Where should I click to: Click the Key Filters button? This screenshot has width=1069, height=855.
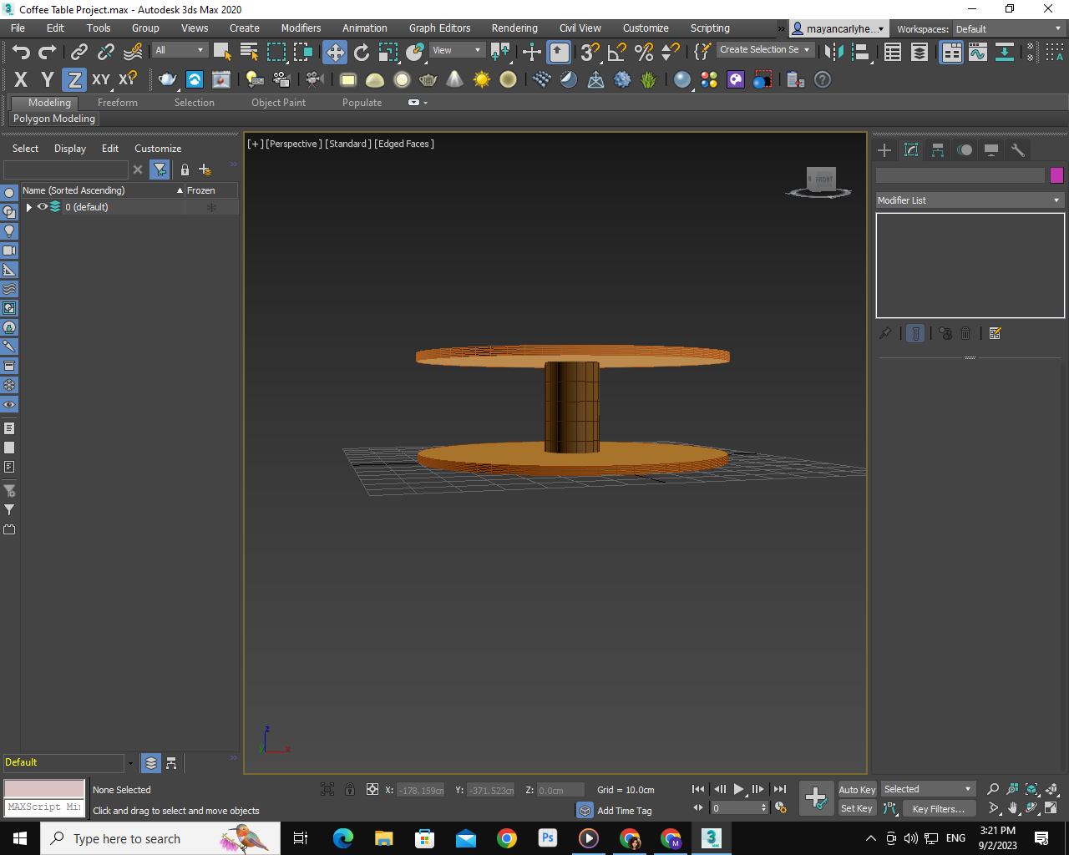939,808
